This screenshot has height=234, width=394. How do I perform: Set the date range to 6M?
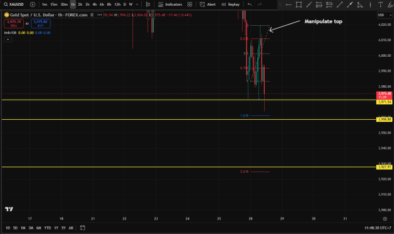point(38,228)
